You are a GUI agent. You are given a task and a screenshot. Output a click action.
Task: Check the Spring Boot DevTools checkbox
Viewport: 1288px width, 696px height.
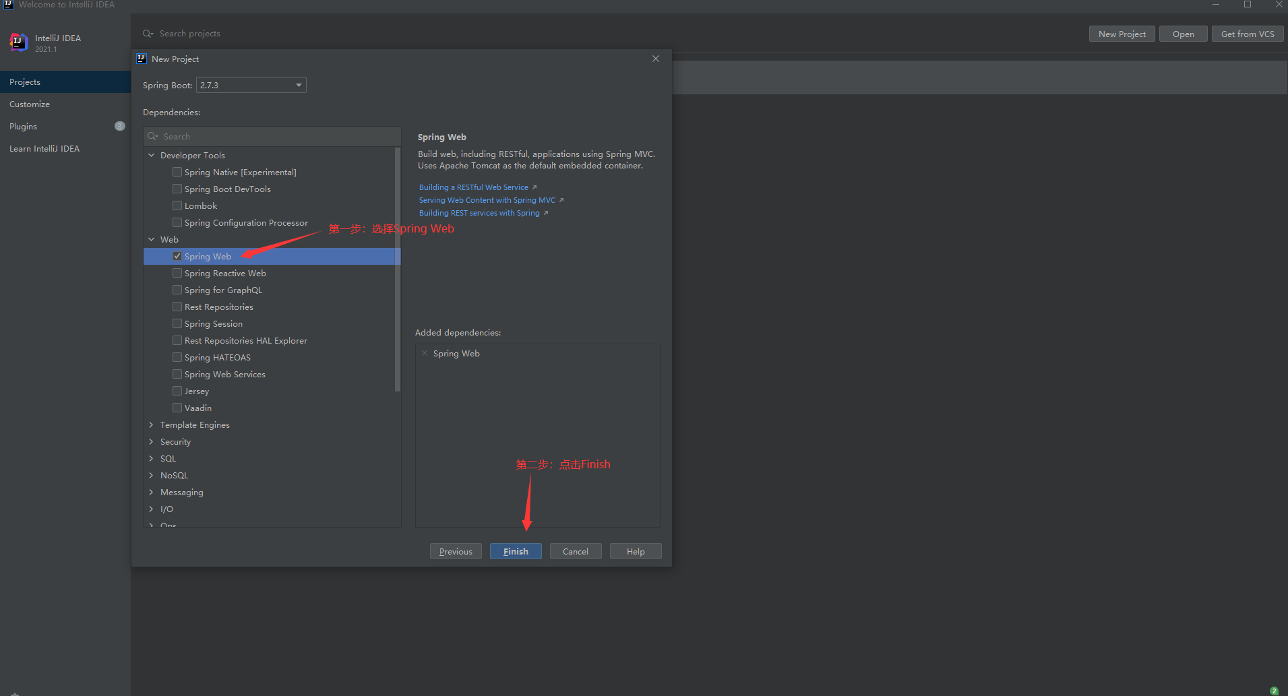[x=177, y=189]
